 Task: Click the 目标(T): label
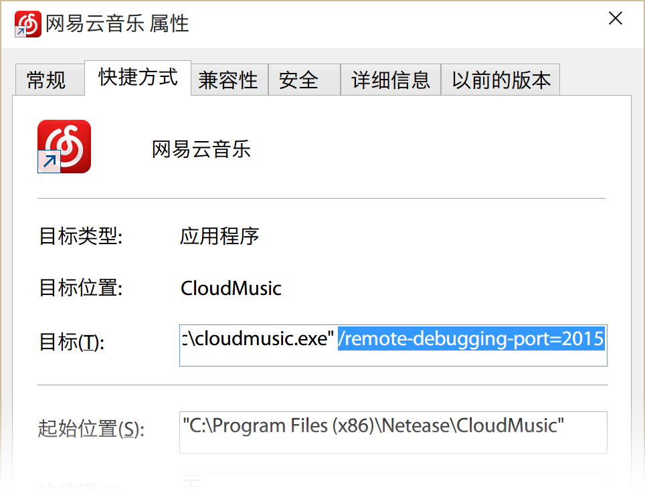click(x=72, y=342)
